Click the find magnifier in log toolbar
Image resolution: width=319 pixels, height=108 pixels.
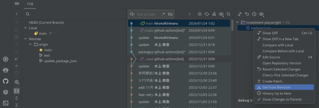pyautogui.click(x=228, y=14)
